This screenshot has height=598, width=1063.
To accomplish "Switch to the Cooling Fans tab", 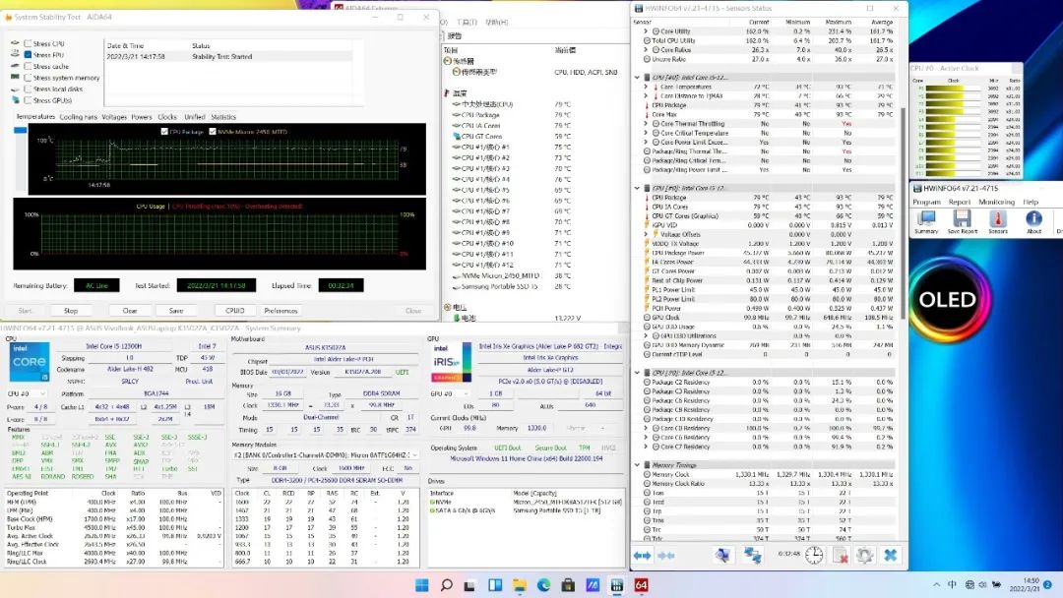I will pyautogui.click(x=78, y=117).
